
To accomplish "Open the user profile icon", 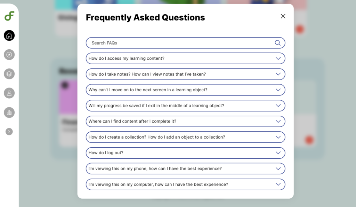I will click(9, 93).
